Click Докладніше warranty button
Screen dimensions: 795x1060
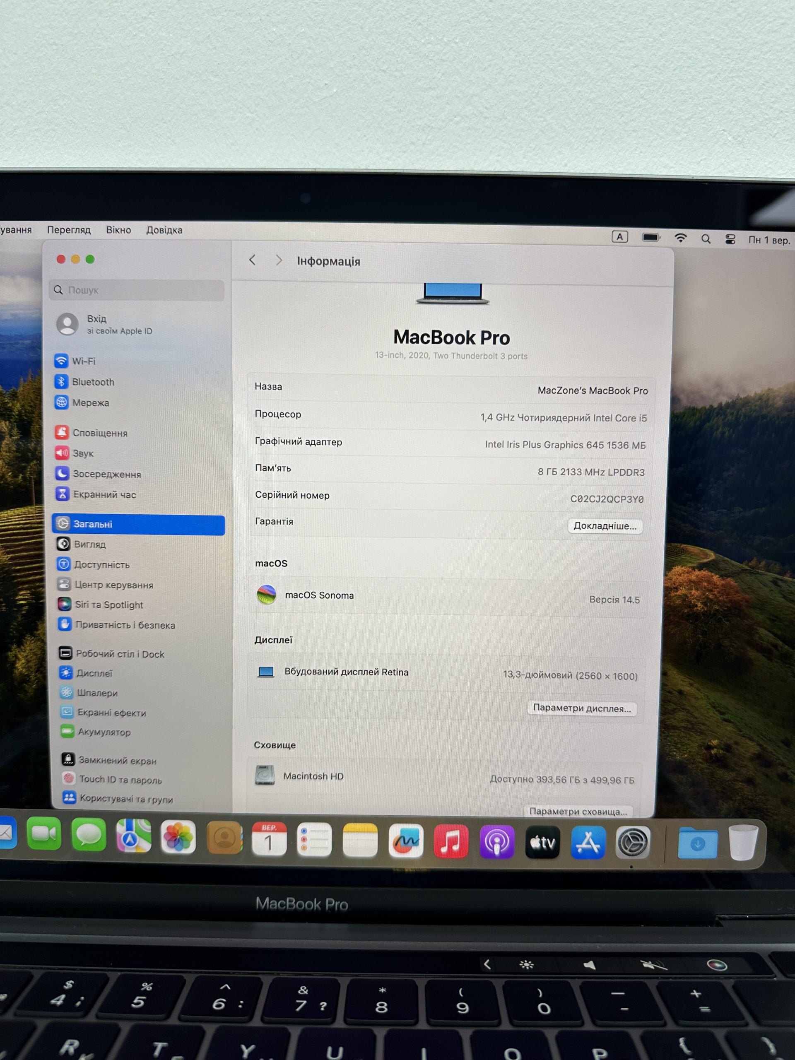[605, 526]
